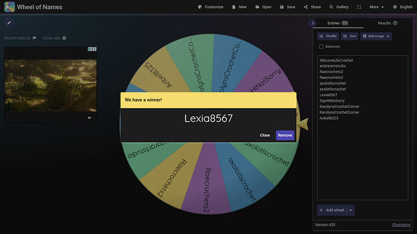Switch to the Results tab

tap(388, 23)
